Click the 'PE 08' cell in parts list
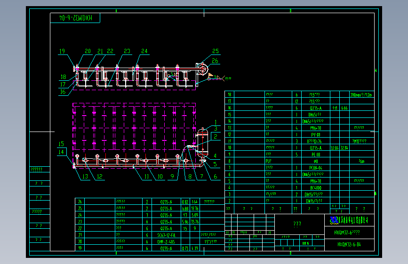 click(316, 155)
